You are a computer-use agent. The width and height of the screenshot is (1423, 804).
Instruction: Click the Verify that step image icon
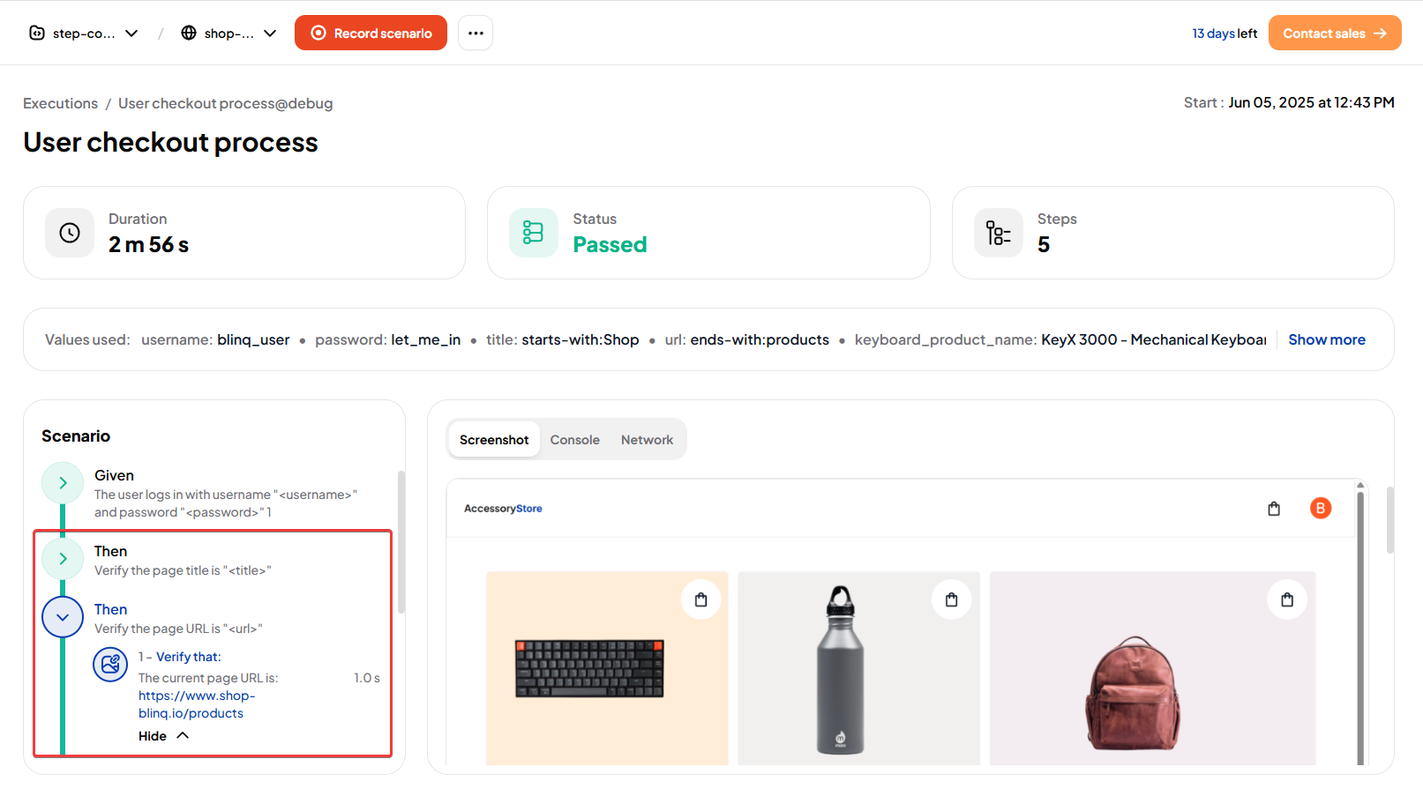(110, 665)
